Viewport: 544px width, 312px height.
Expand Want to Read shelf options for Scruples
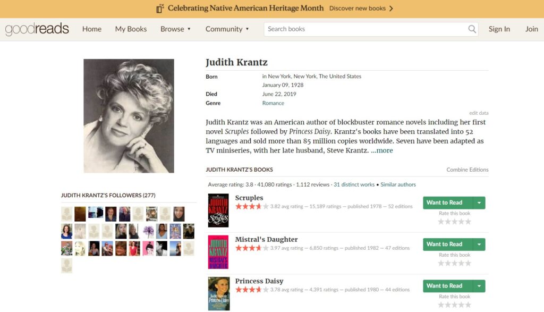(479, 203)
